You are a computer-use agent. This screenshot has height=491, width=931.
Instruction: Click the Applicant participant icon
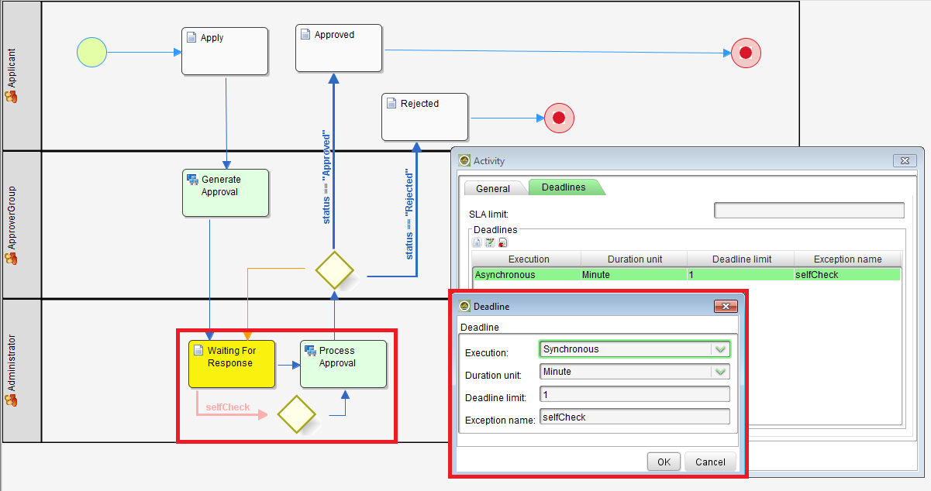(x=11, y=97)
